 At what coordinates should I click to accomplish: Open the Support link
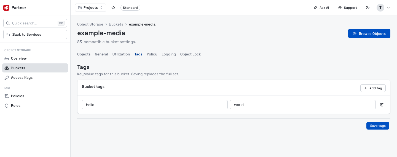coord(348,8)
